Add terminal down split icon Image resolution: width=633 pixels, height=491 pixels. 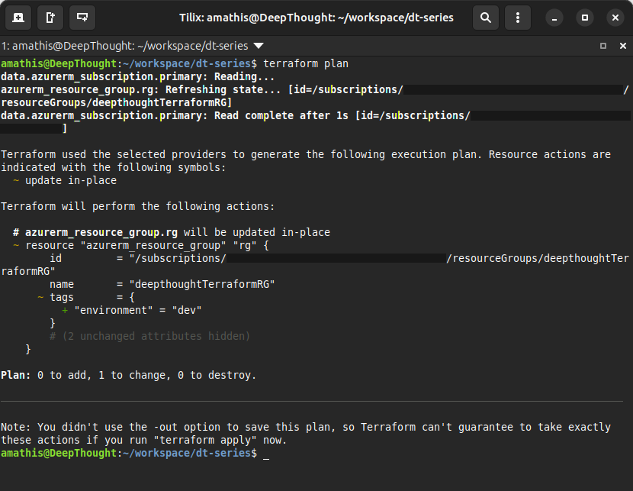(82, 18)
